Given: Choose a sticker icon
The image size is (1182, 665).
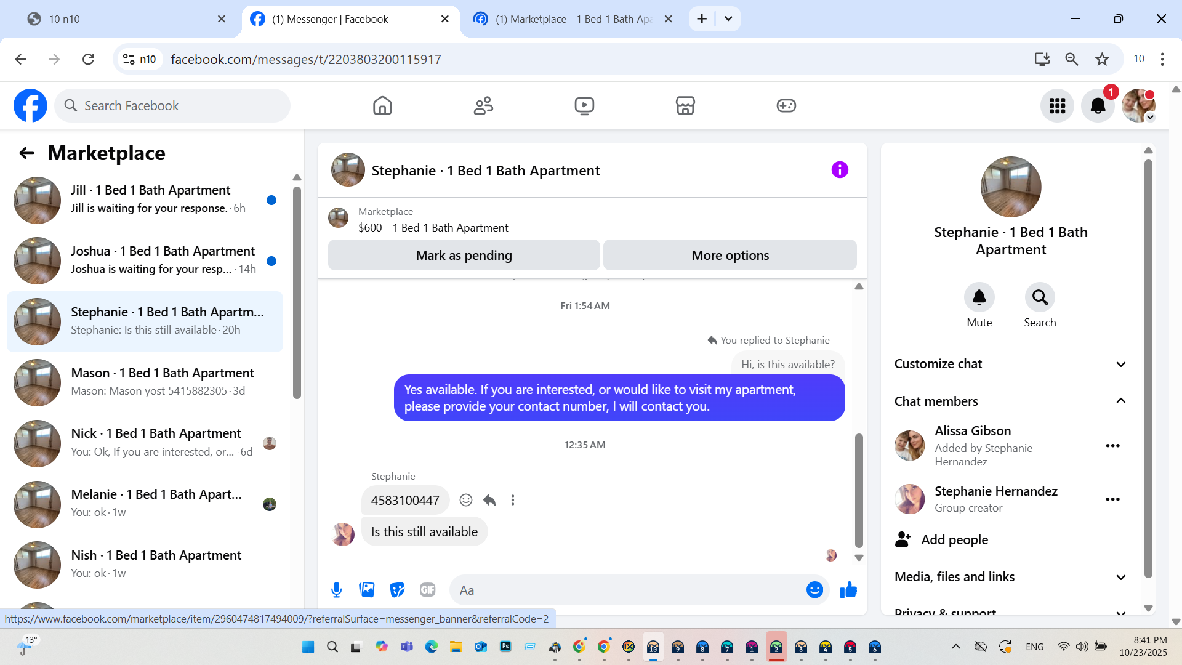Looking at the screenshot, I should (397, 590).
